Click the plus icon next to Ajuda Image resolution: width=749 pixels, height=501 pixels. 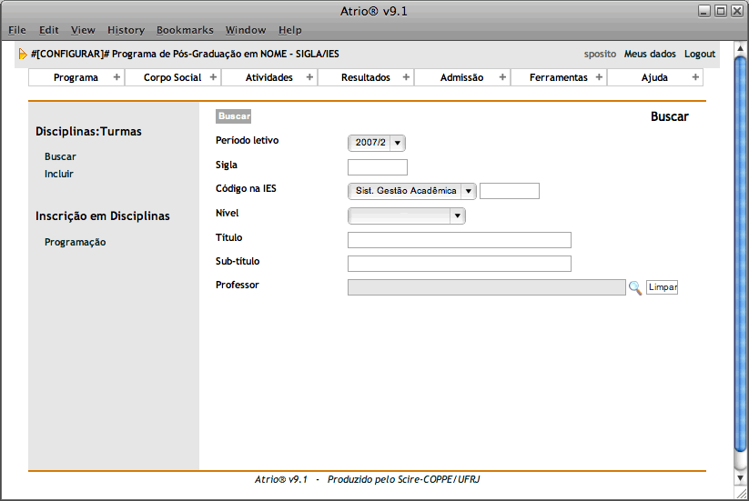point(695,77)
